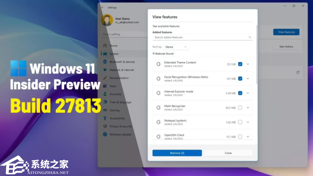The width and height of the screenshot is (313, 176).
Task: Click the Notepad (system) feature icon
Action: click(159, 122)
